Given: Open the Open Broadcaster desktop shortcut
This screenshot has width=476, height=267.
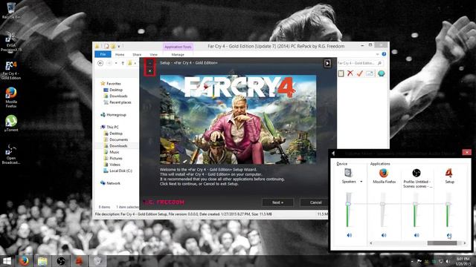Looking at the screenshot, I should tap(11, 154).
